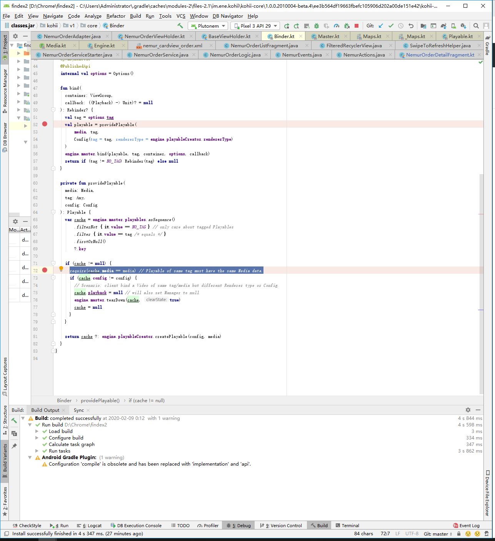This screenshot has height=541, width=495.
Task: Stop the running app with red square
Action: point(357,26)
